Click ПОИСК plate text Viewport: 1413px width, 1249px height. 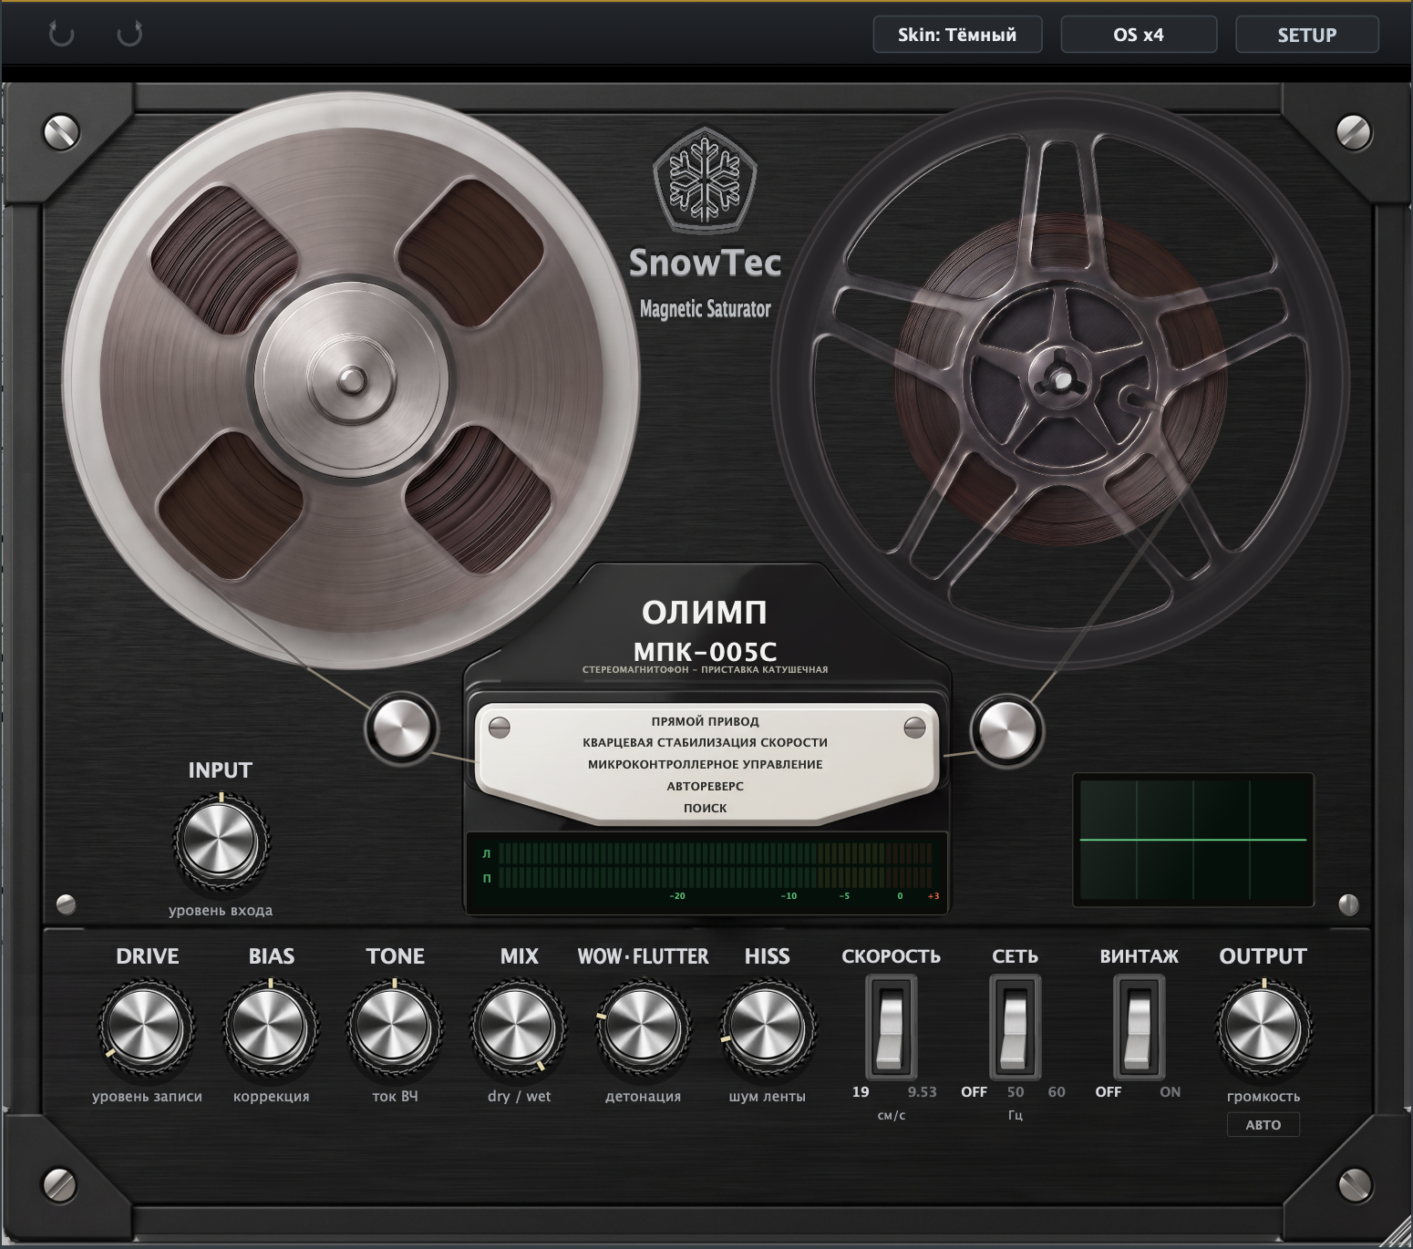click(705, 808)
